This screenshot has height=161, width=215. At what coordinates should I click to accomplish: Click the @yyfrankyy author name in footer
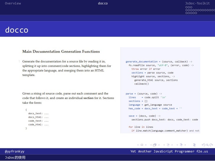(x=15, y=151)
